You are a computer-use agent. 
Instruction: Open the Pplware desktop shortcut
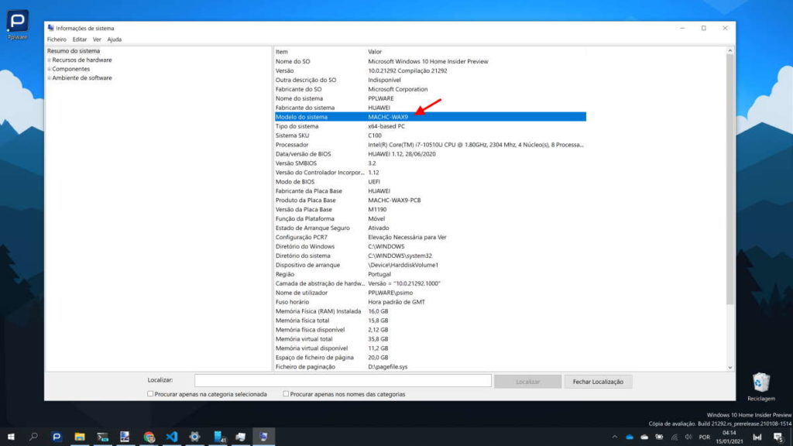pos(17,25)
